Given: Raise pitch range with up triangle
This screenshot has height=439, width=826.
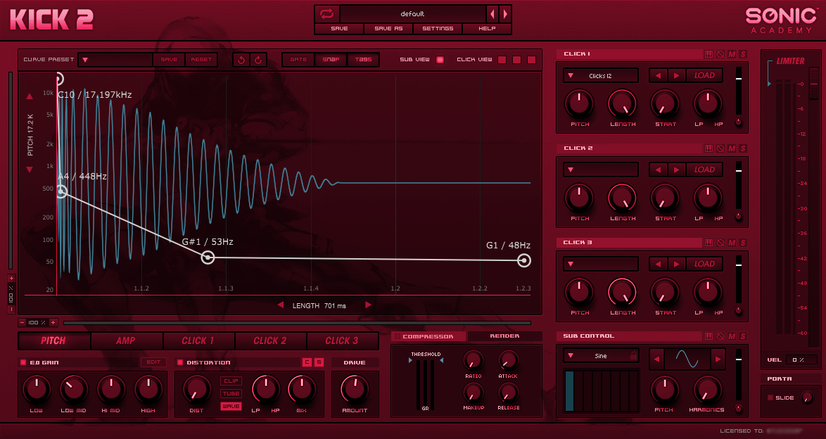Looking at the screenshot, I should pos(30,96).
